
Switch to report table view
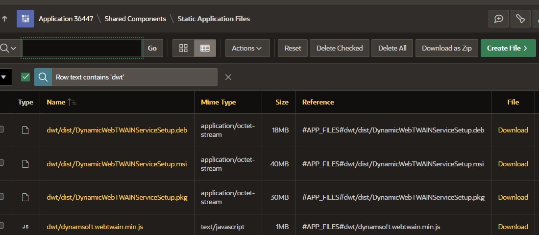click(x=205, y=48)
